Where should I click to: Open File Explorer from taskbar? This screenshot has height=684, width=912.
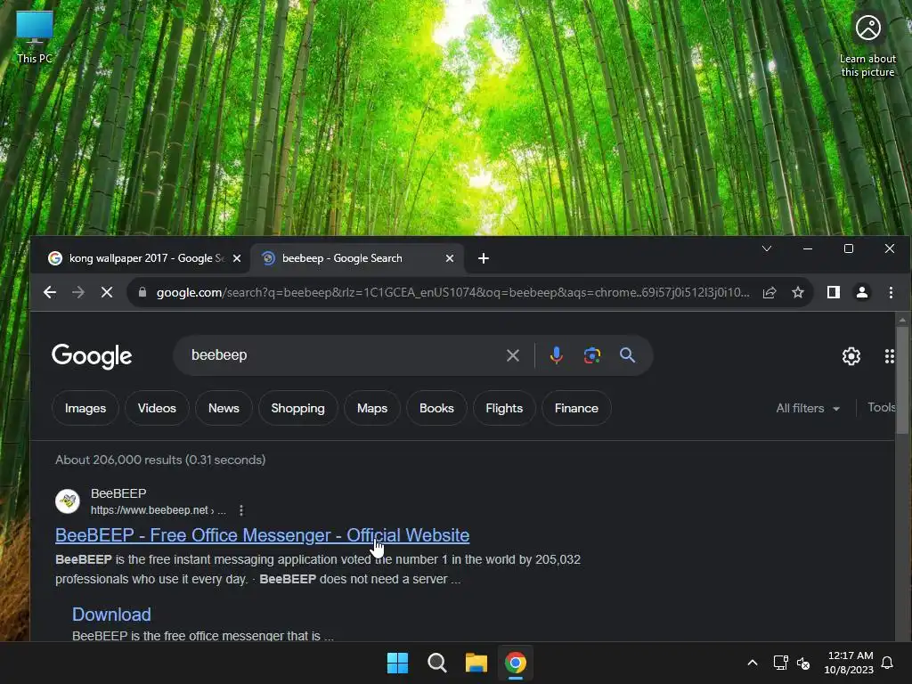point(476,663)
